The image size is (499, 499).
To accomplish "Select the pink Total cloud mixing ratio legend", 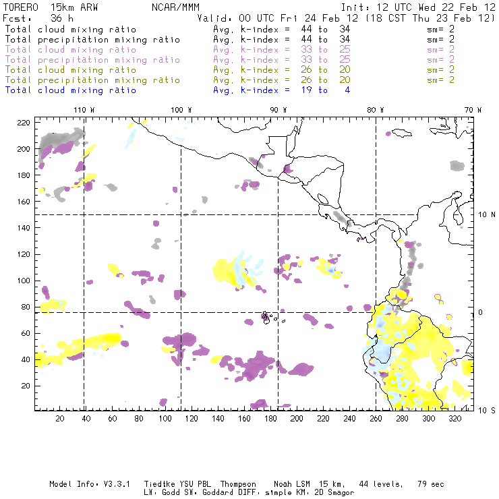I will 71,50.
